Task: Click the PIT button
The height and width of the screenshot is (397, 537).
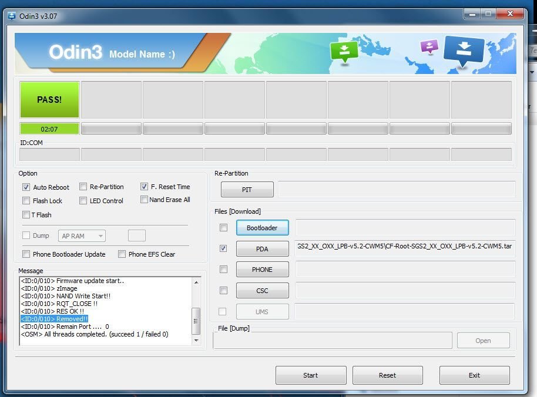Action: click(x=247, y=190)
